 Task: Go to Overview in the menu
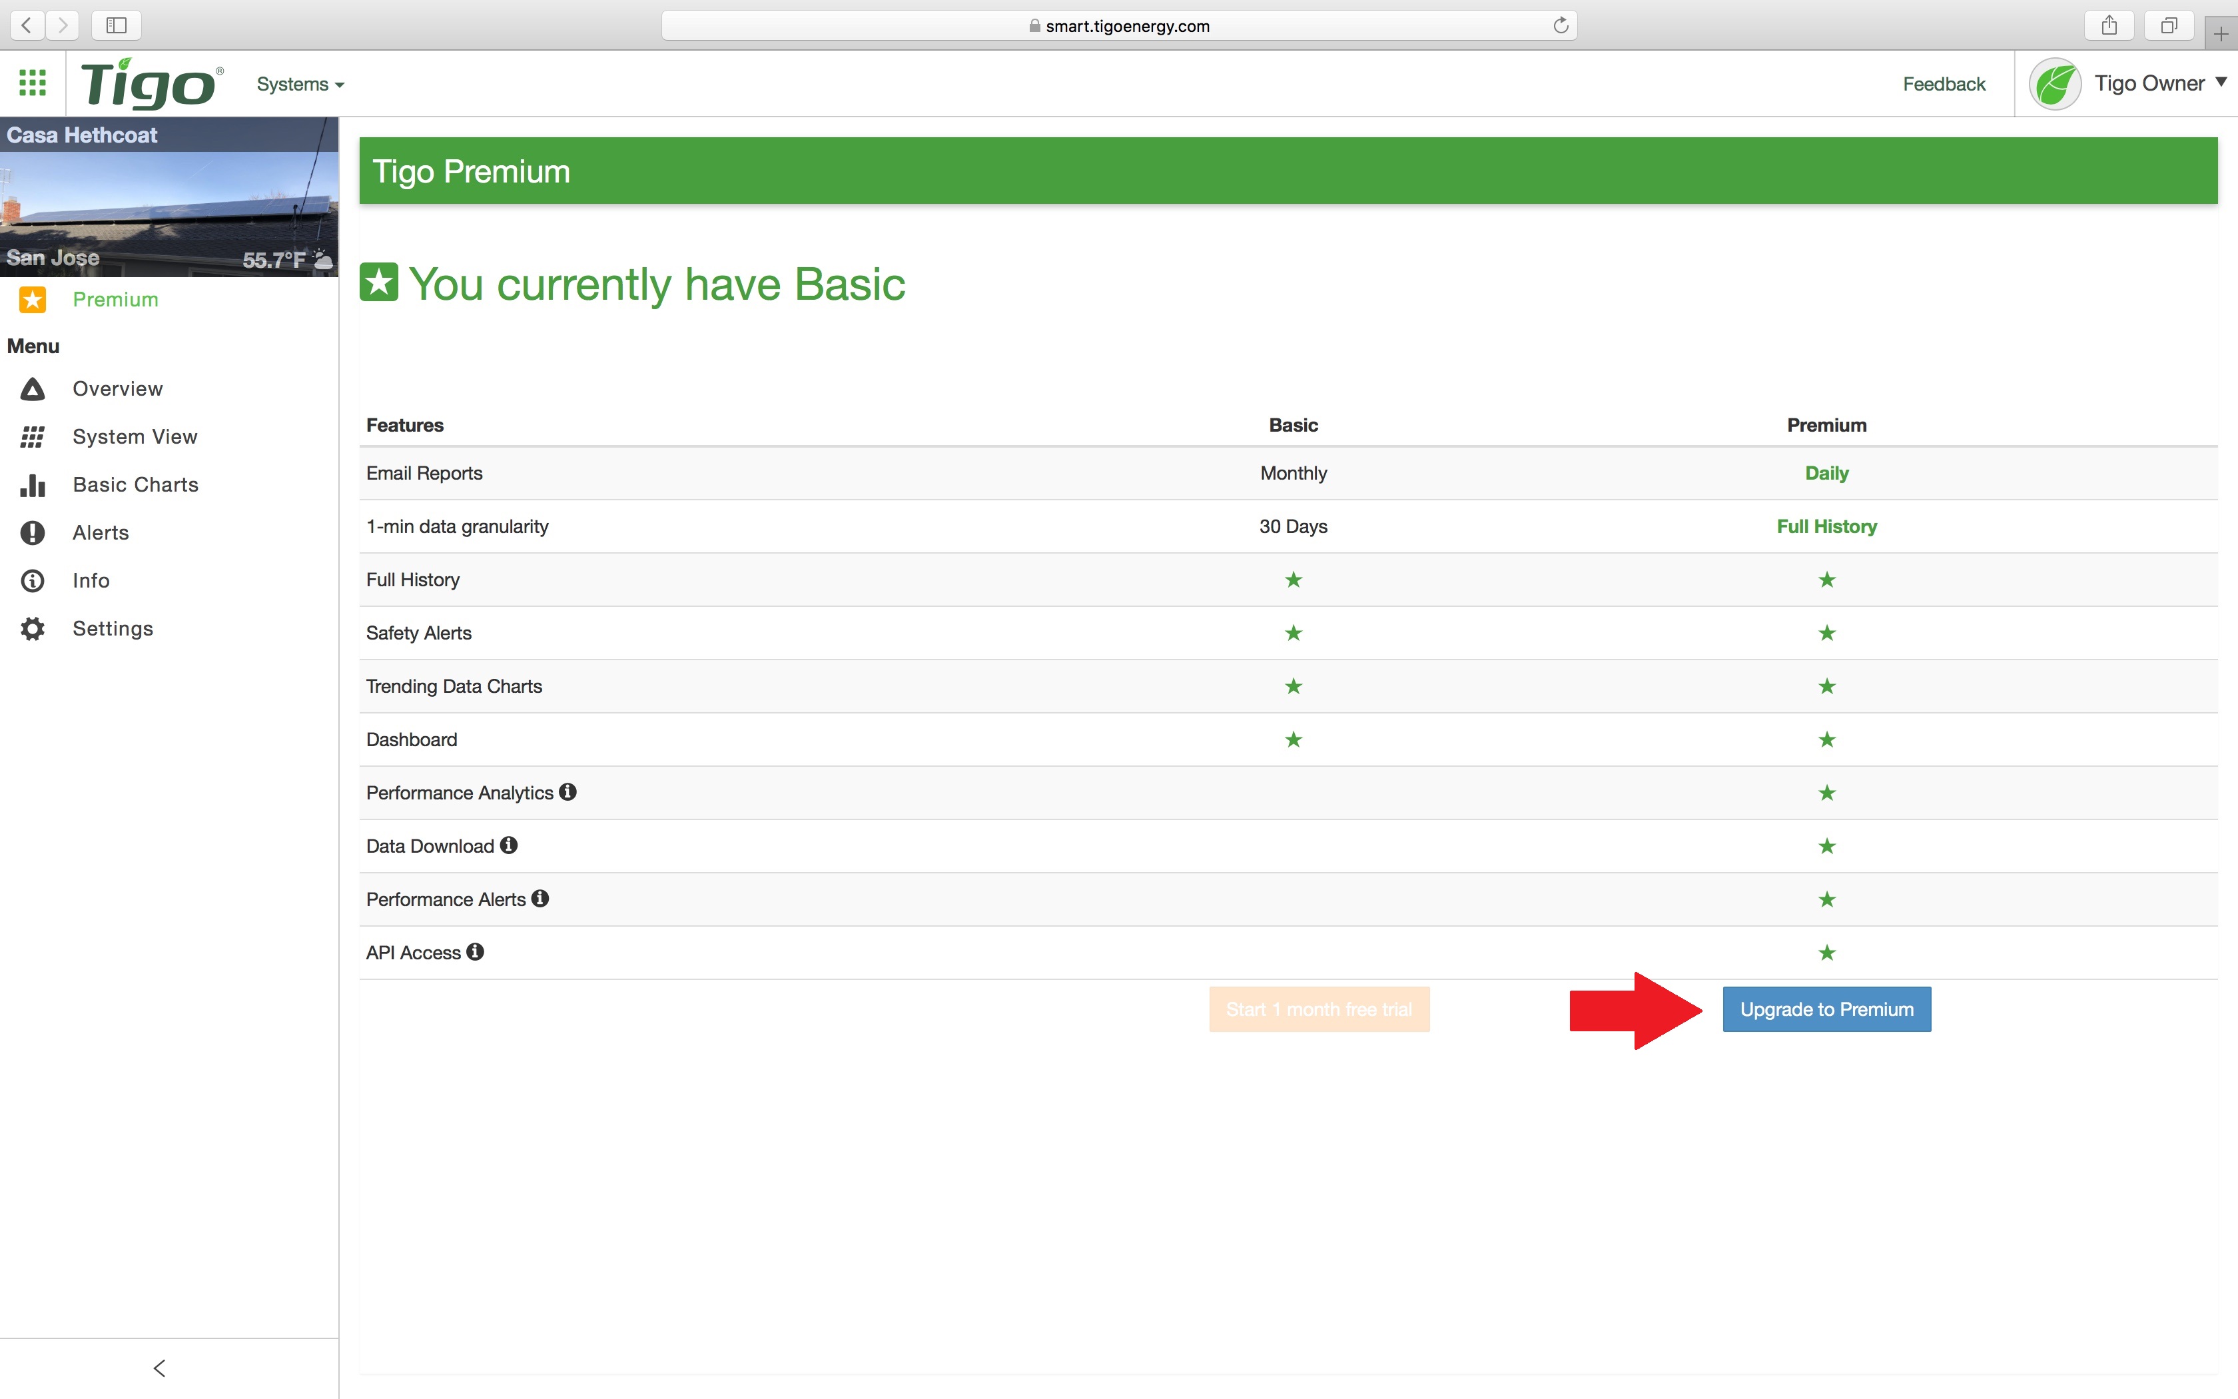click(x=117, y=388)
